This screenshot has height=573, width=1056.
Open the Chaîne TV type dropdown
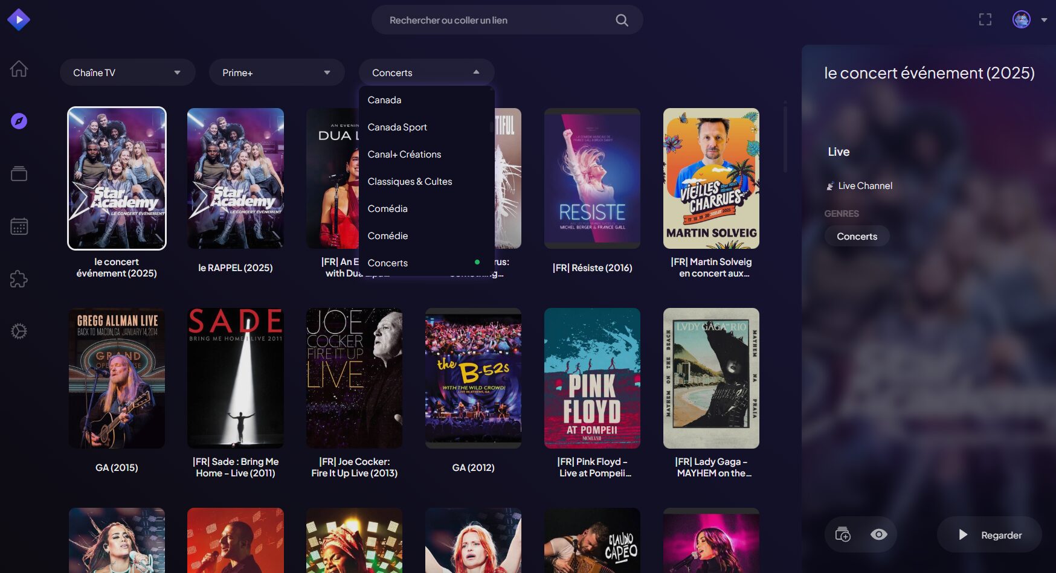(x=127, y=72)
